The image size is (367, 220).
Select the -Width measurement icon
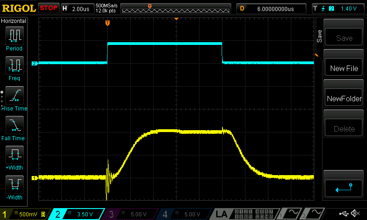(x=15, y=184)
